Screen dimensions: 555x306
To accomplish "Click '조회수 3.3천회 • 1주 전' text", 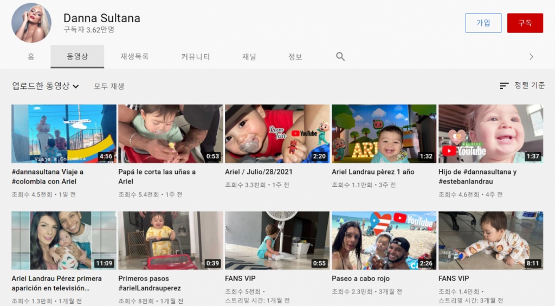I will 257,185.
